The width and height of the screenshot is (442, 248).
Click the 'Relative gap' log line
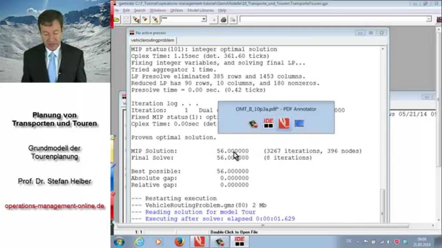[x=190, y=185]
